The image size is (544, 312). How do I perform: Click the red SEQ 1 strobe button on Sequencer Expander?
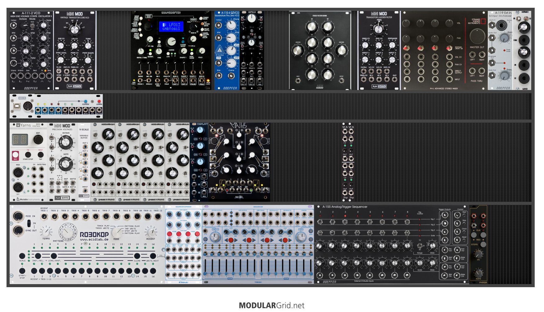170,233
